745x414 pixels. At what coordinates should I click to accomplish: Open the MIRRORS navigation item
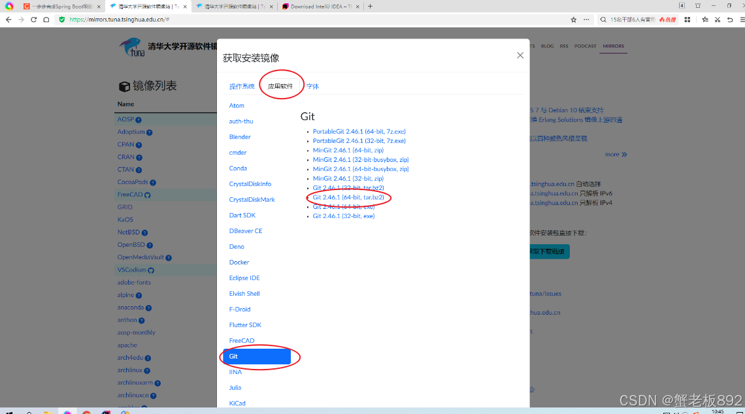[x=614, y=46]
